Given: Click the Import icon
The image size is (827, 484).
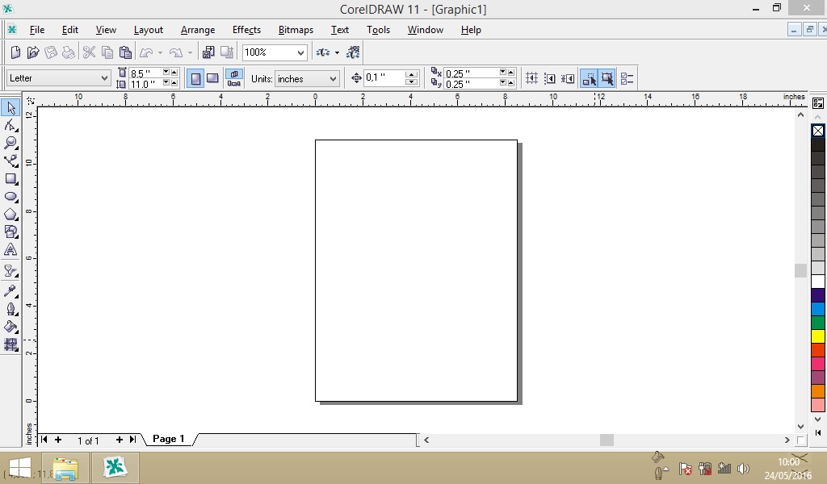Looking at the screenshot, I should coord(208,52).
